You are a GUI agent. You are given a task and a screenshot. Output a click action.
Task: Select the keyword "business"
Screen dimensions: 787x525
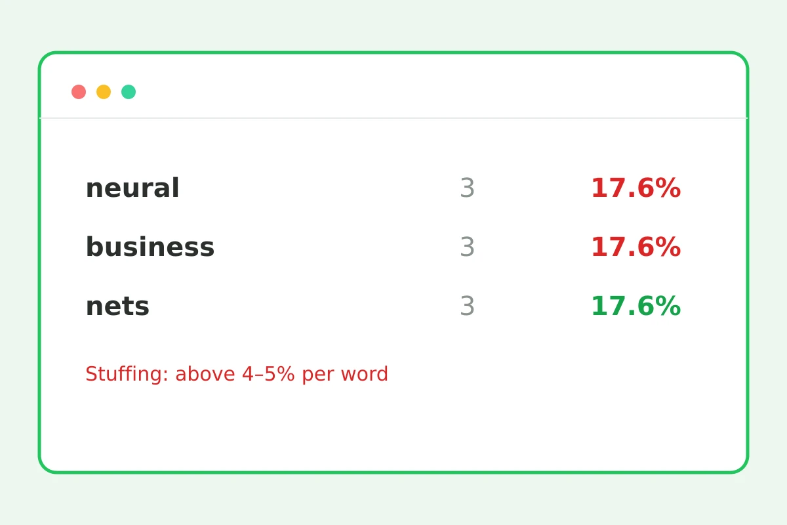point(150,247)
